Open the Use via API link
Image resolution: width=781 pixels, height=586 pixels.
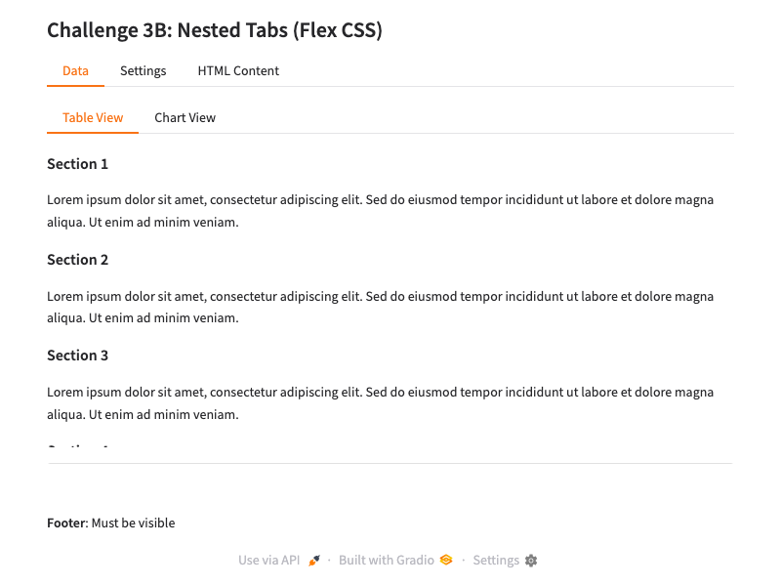(x=269, y=561)
